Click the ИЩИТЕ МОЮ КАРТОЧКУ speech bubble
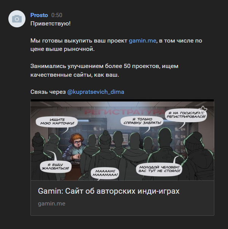The height and width of the screenshot is (229, 228). point(57,122)
